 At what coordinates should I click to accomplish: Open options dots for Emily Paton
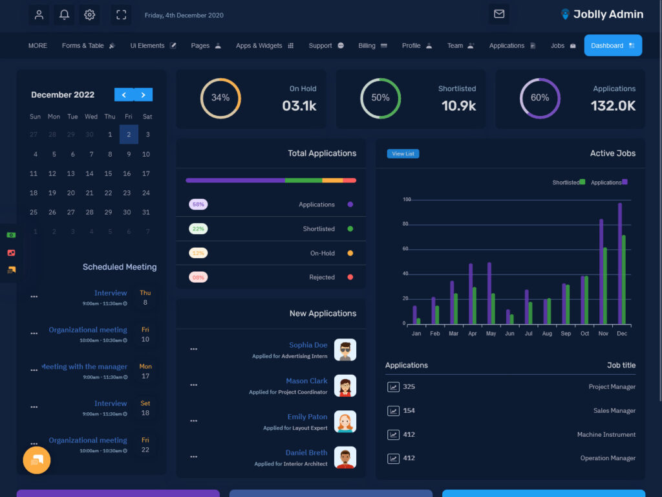[x=194, y=421]
